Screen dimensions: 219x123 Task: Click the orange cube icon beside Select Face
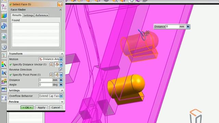click(x=60, y=4)
